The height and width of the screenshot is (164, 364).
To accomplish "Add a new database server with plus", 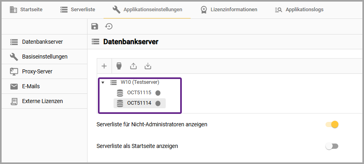I will tap(104, 66).
